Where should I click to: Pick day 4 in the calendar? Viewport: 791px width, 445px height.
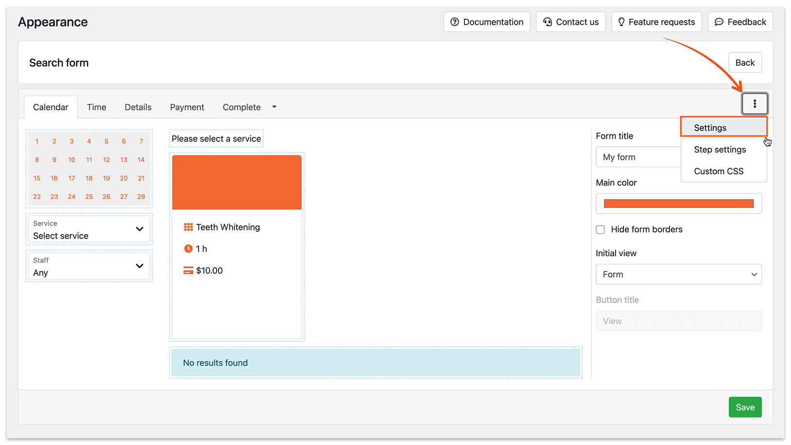[x=89, y=141]
